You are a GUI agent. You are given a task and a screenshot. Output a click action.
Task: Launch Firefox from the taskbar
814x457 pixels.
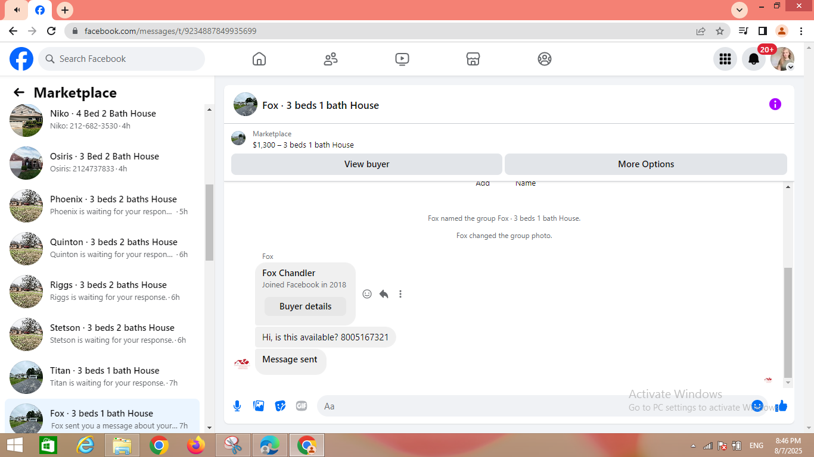pyautogui.click(x=195, y=445)
